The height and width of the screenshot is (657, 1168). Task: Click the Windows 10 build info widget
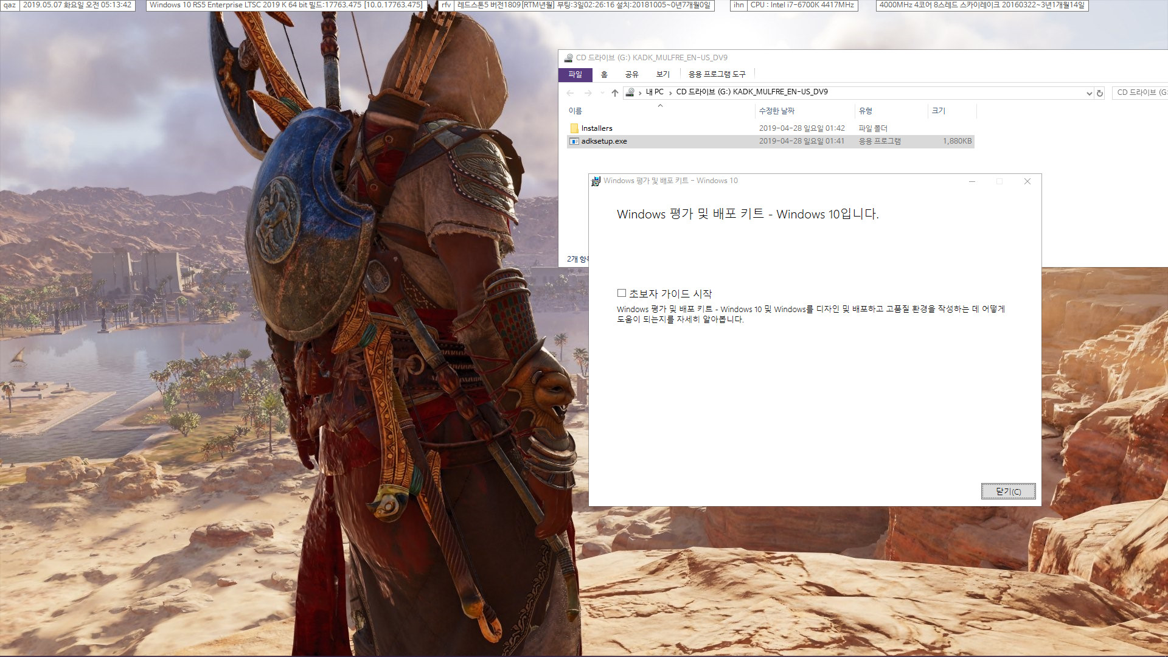pyautogui.click(x=286, y=5)
